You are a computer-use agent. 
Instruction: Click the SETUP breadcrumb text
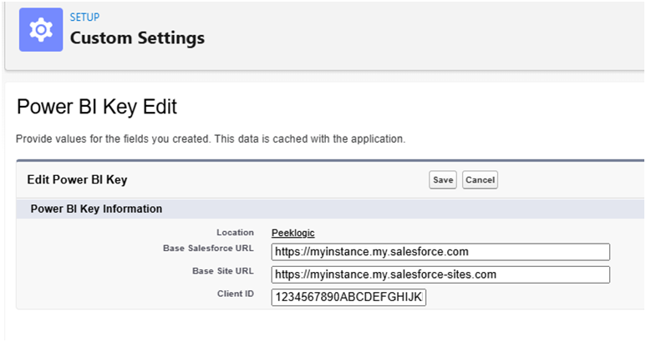click(84, 17)
